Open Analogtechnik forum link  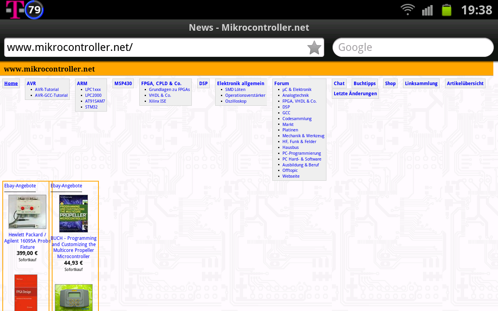pyautogui.click(x=296, y=95)
